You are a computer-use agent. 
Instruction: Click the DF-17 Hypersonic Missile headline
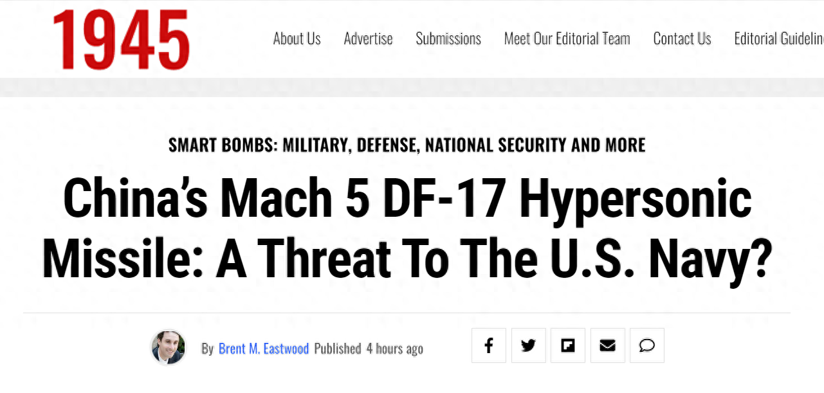407,229
